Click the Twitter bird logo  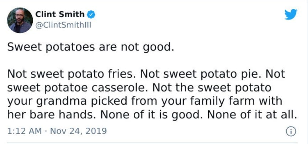click(x=291, y=14)
